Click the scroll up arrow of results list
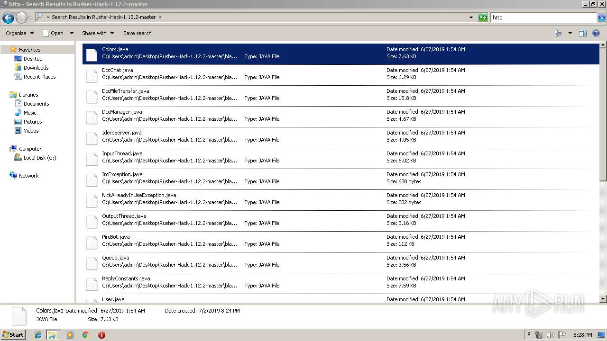607x341 pixels. (x=603, y=45)
